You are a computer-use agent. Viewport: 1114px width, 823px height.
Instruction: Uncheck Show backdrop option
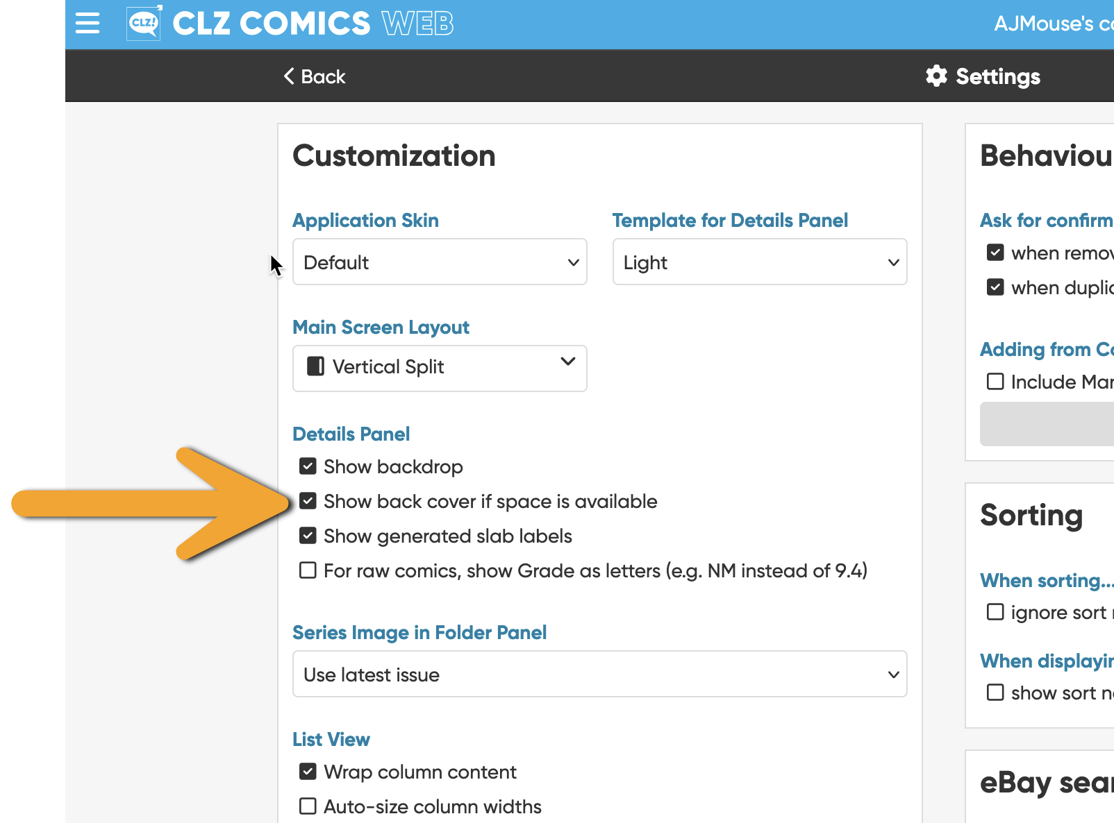tap(308, 466)
